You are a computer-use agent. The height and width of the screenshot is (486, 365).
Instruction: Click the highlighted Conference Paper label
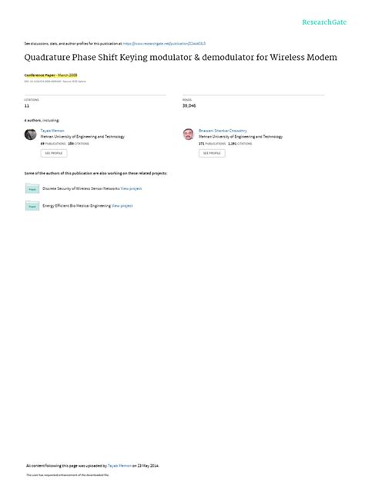click(40, 75)
